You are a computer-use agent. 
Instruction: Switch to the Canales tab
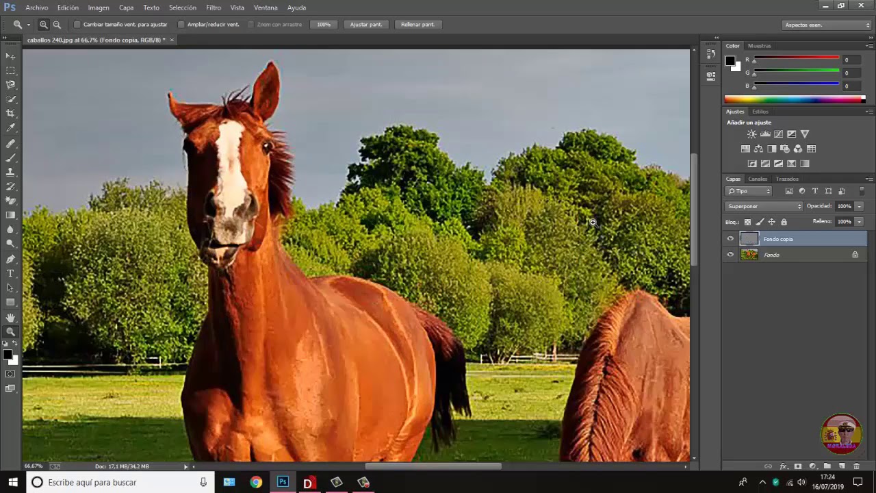758,179
